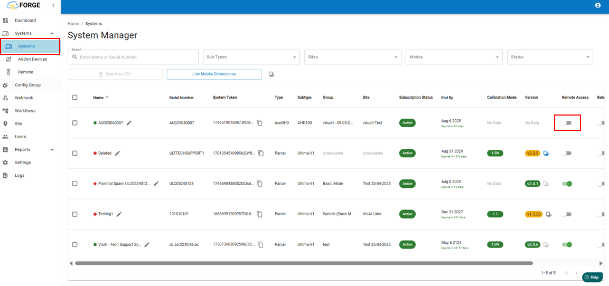Open the Sub Types dropdown
Screen dimensions: 609x286
(x=251, y=57)
